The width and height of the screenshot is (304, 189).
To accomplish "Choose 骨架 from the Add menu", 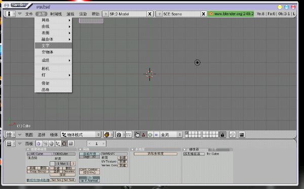I will tap(53, 83).
